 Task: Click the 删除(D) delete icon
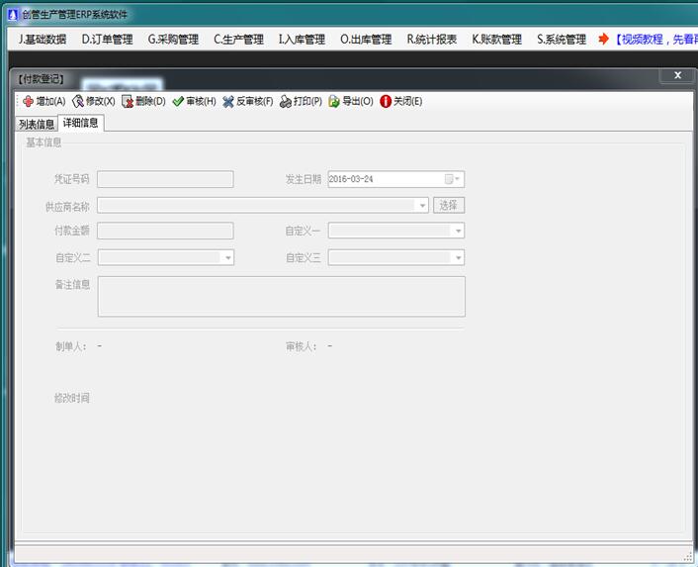(128, 101)
